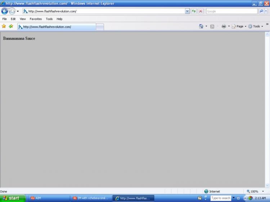Click the Add to Favorites icon
Image resolution: width=270 pixels, height=202 pixels.
[x=11, y=26]
